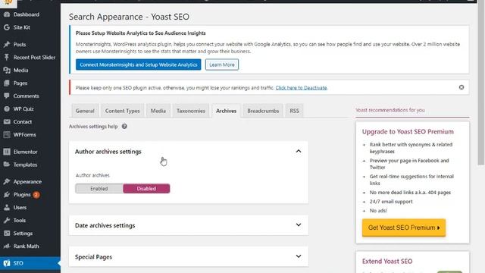Click the WPForms icon

pos(7,135)
